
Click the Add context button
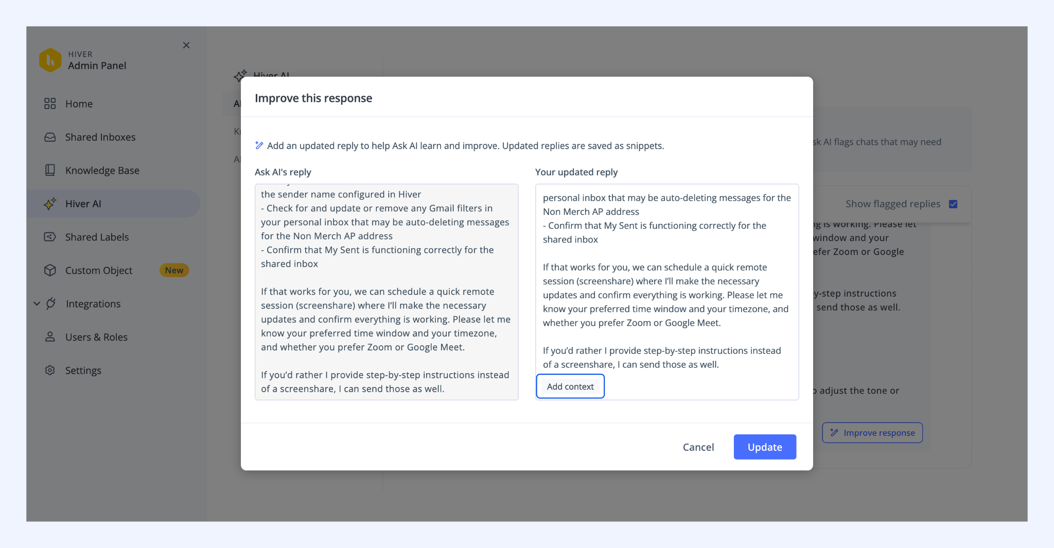[570, 387]
